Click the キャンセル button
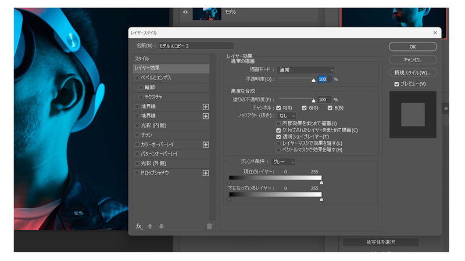 413,60
